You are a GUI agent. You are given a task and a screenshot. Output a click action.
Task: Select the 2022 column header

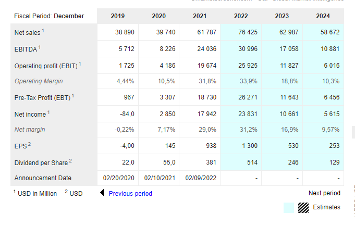[x=241, y=16]
